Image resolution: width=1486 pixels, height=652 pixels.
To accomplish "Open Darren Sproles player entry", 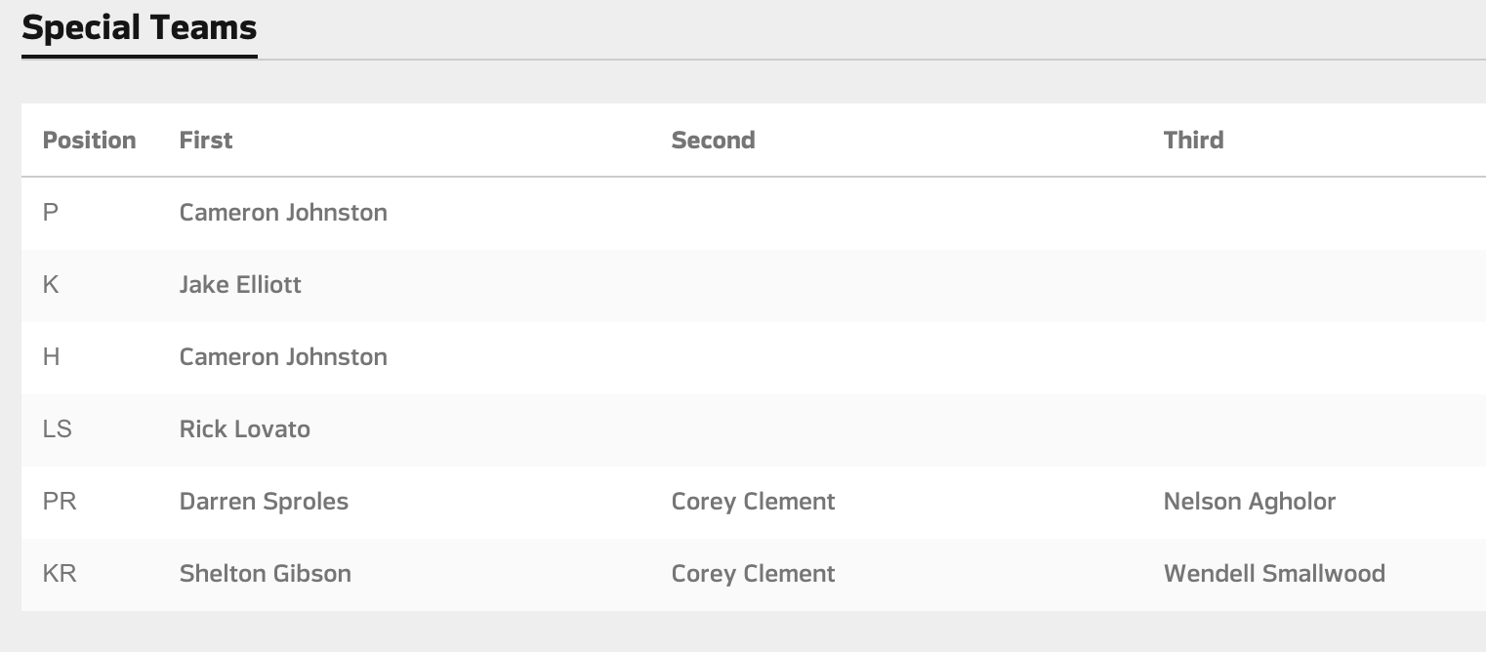I will click(x=264, y=502).
